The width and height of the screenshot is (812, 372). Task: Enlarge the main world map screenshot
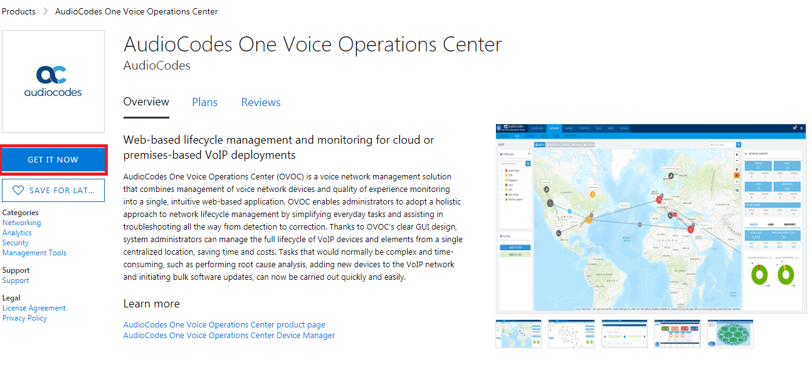(x=650, y=218)
